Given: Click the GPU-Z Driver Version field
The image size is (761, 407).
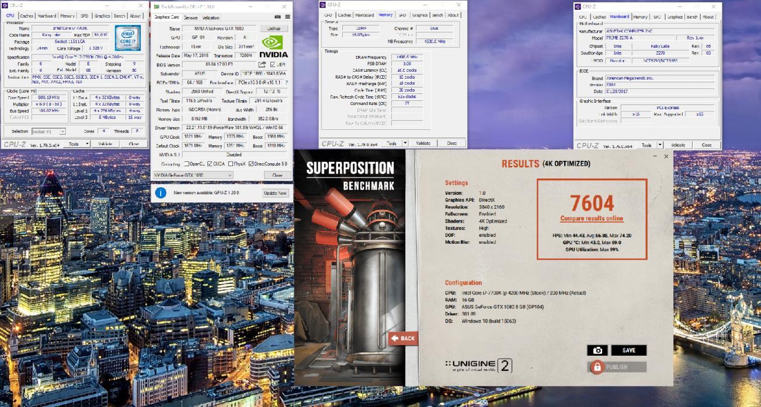Looking at the screenshot, I should (x=235, y=128).
